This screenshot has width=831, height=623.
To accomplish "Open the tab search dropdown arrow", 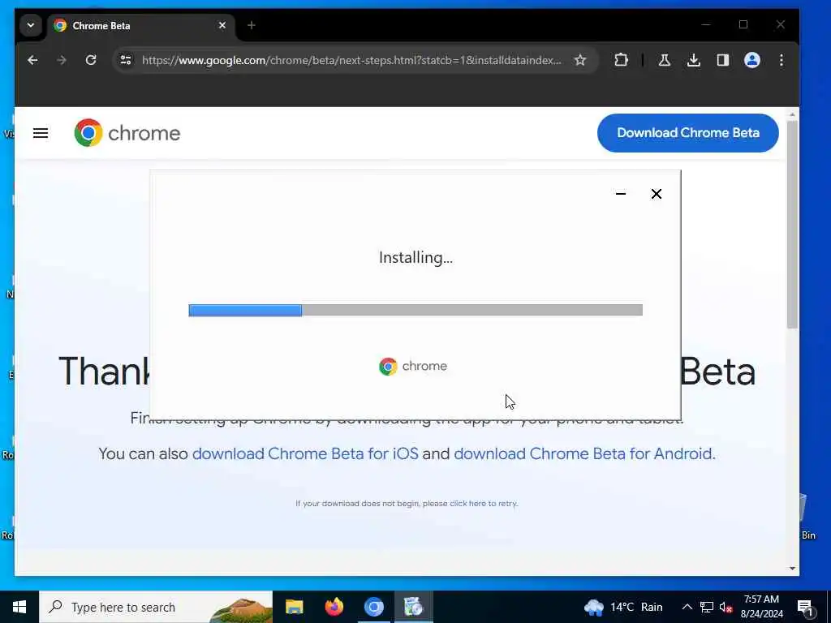I will pos(31,25).
